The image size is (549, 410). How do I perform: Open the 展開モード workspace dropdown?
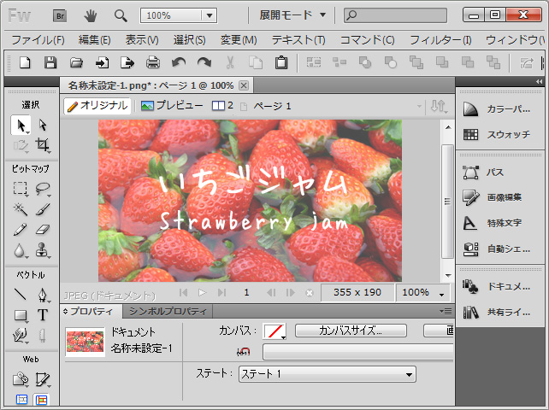292,15
